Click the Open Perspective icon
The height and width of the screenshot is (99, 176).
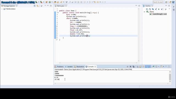pos(166,2)
